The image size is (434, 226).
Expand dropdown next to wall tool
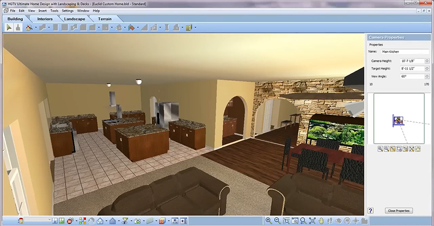(x=49, y=28)
